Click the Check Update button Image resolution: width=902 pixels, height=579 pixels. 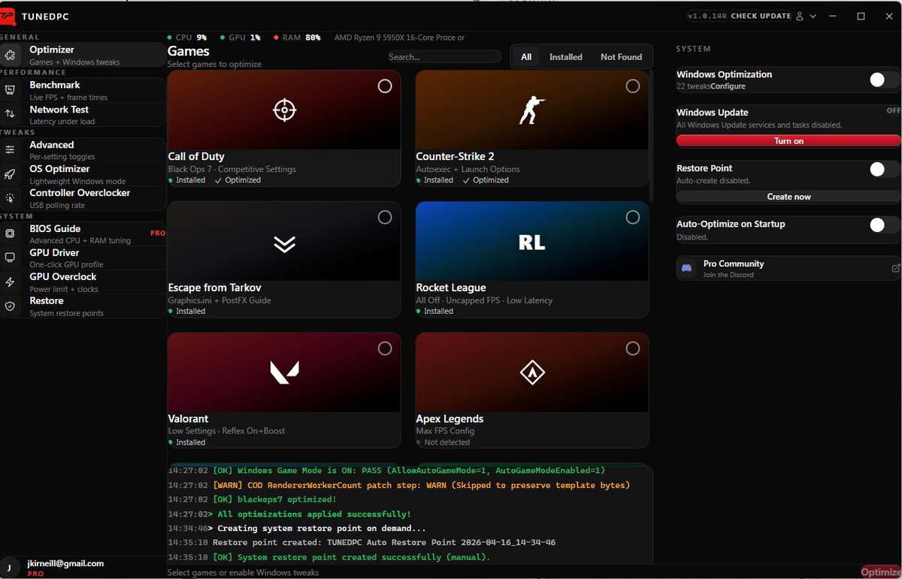pos(761,16)
